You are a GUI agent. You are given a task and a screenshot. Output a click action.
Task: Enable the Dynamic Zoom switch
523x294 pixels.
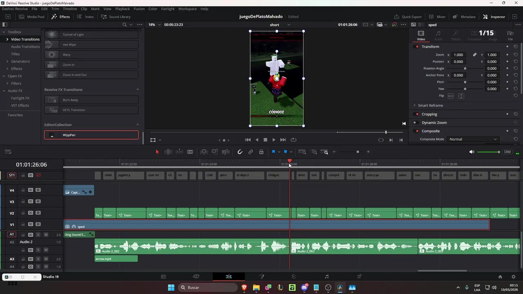click(415, 122)
